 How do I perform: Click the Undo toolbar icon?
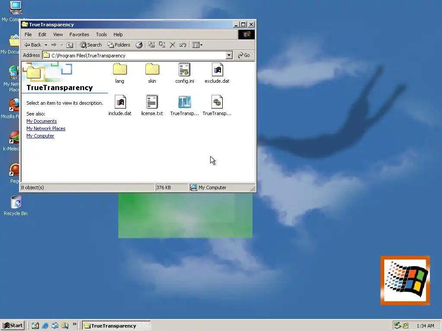[x=183, y=45]
